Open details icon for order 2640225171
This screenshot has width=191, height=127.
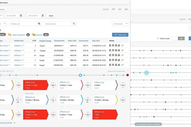click(110, 45)
